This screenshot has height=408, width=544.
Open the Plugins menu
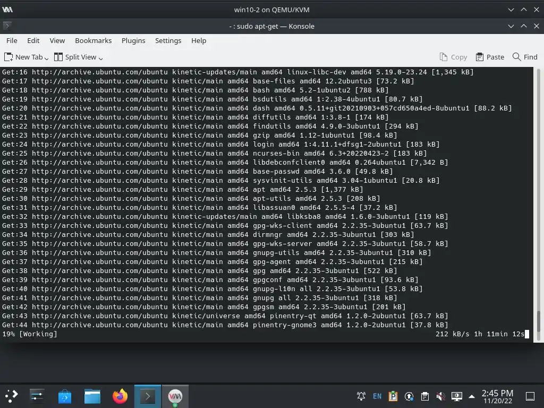133,40
